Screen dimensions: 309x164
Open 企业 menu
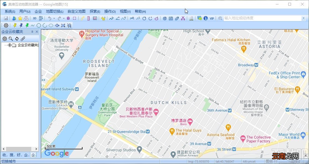coord(38,12)
